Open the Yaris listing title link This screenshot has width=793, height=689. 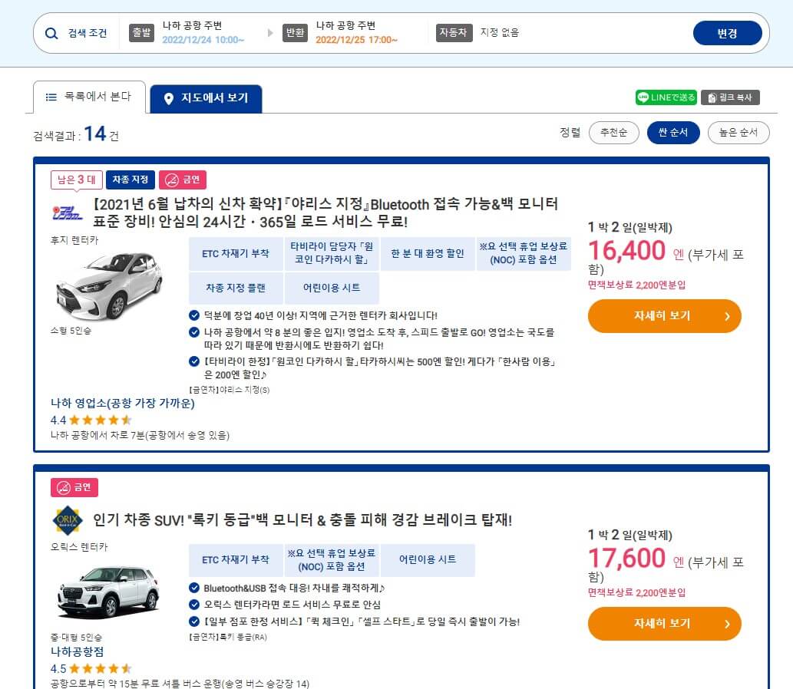coord(325,213)
